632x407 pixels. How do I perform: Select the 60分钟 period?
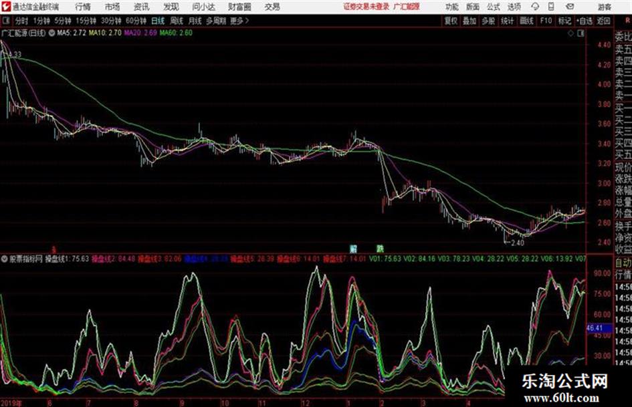click(x=136, y=21)
